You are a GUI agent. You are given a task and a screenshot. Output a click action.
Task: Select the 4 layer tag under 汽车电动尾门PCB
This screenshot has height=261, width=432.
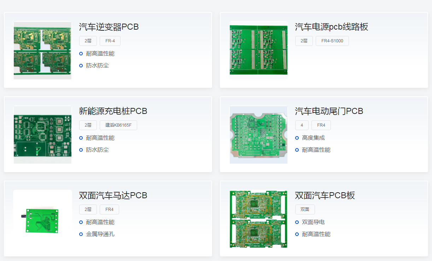[302, 125]
